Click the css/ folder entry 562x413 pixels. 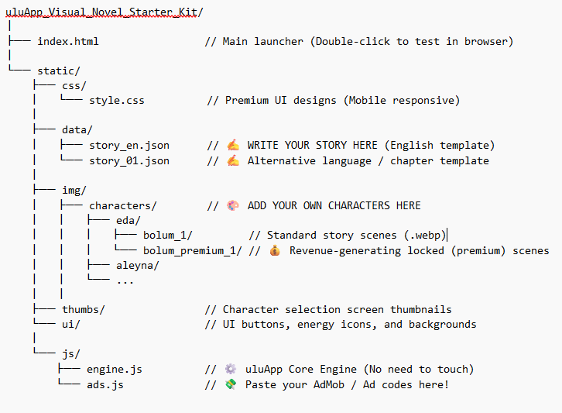pyautogui.click(x=74, y=86)
